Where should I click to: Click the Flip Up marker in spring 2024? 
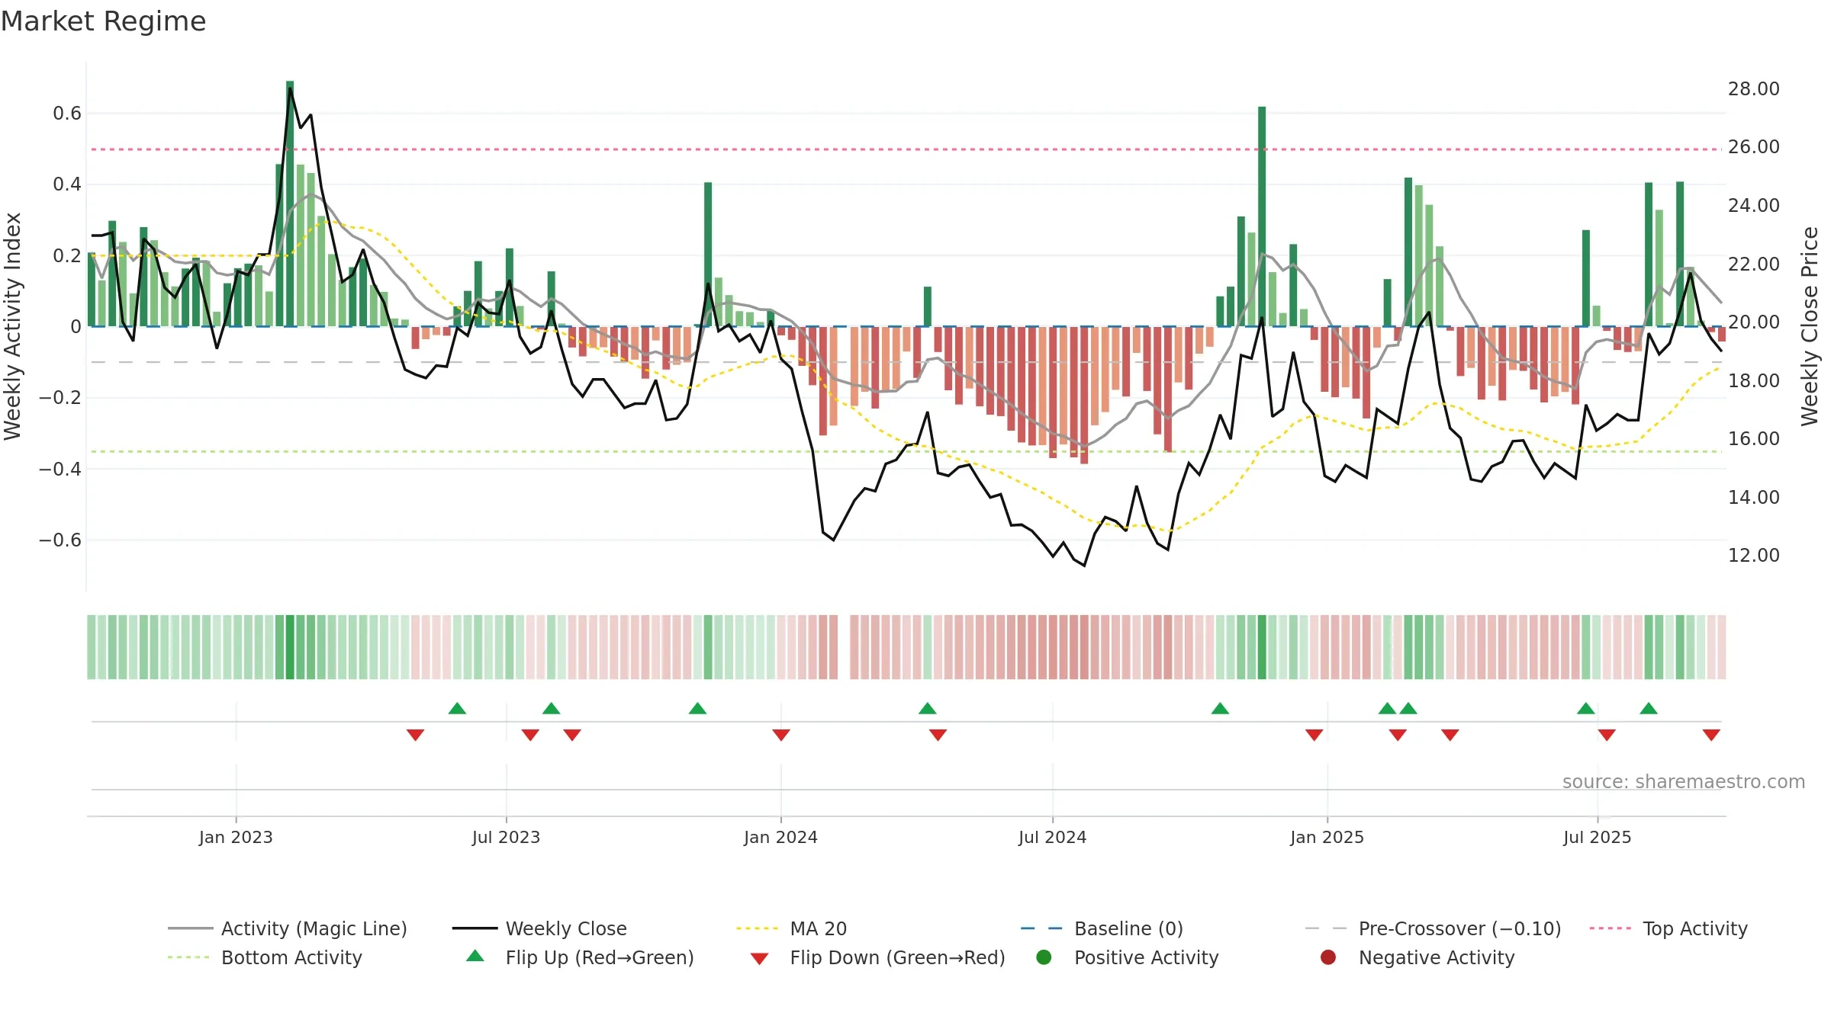pyautogui.click(x=928, y=709)
